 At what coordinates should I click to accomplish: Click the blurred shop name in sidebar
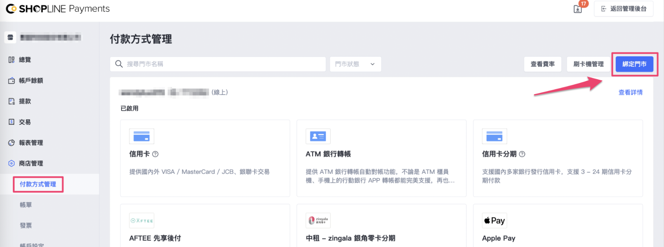[x=50, y=37]
